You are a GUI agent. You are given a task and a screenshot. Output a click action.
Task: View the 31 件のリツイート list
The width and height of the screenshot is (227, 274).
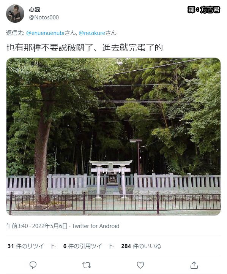point(32,246)
